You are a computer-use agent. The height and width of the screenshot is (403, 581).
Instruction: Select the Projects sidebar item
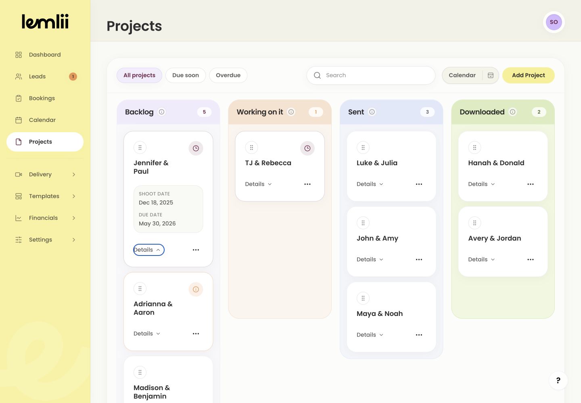click(45, 142)
